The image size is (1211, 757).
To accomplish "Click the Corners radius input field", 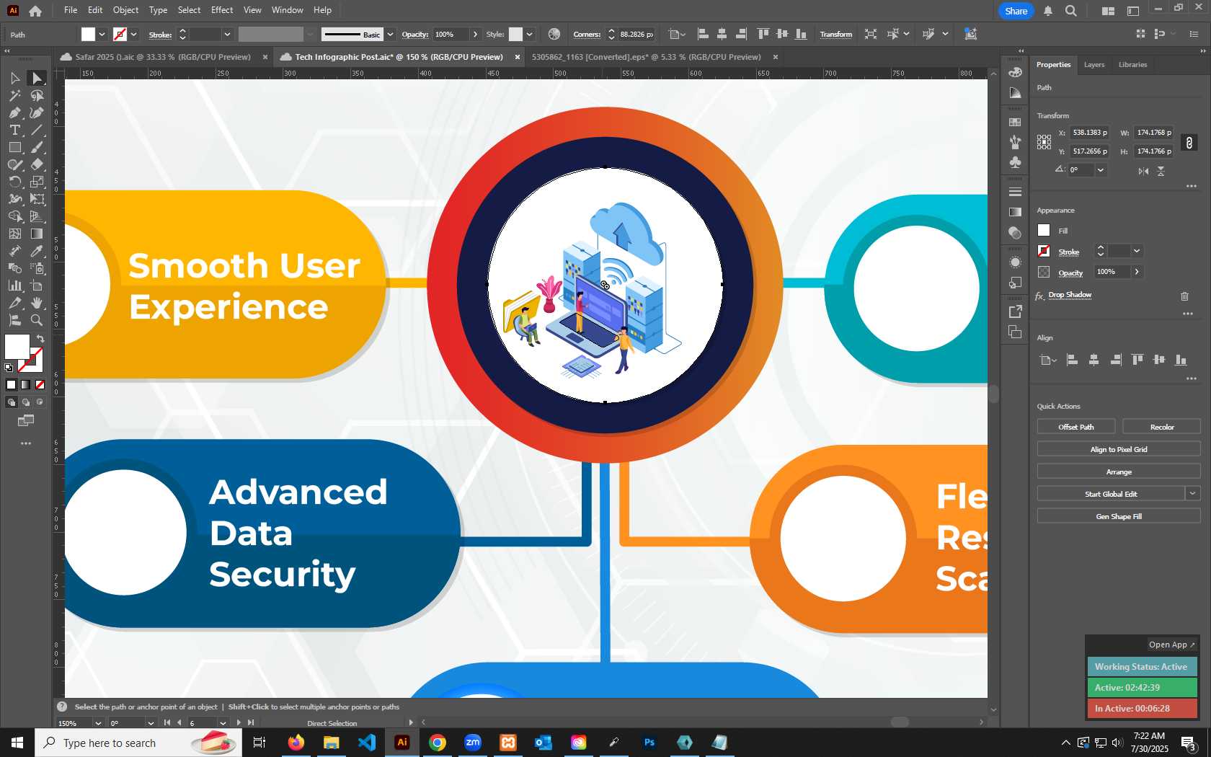I will (x=636, y=34).
